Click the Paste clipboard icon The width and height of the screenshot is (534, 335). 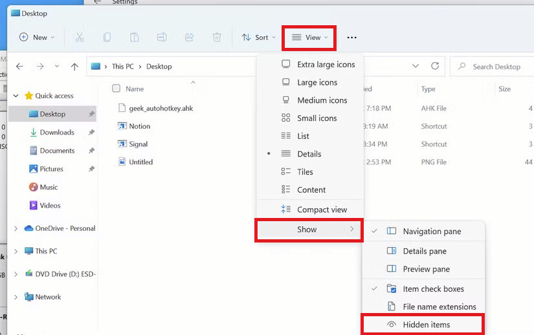coord(135,38)
